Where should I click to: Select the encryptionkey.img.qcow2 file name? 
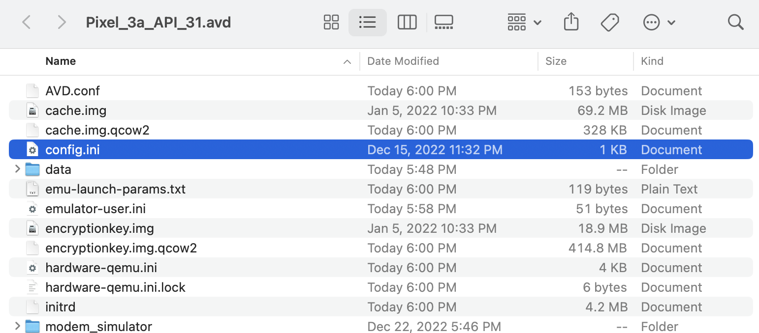(121, 248)
